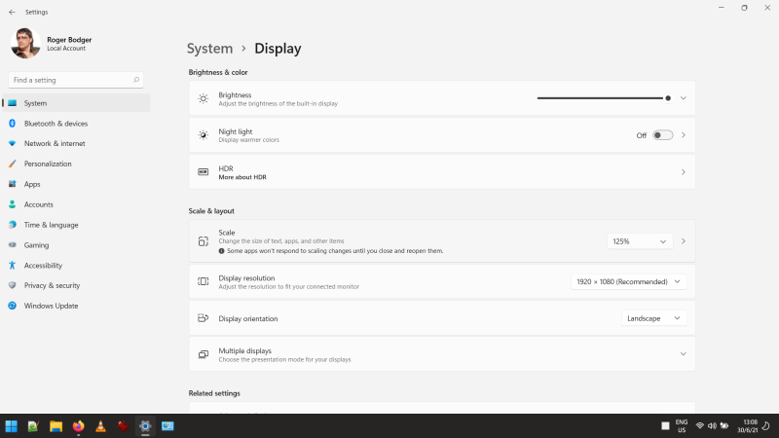Viewport: 779px width, 438px height.
Task: Open File Explorer from taskbar
Action: pyautogui.click(x=56, y=426)
